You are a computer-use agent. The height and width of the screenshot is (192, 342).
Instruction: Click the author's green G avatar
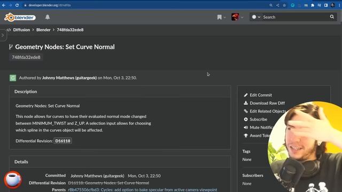click(13, 78)
